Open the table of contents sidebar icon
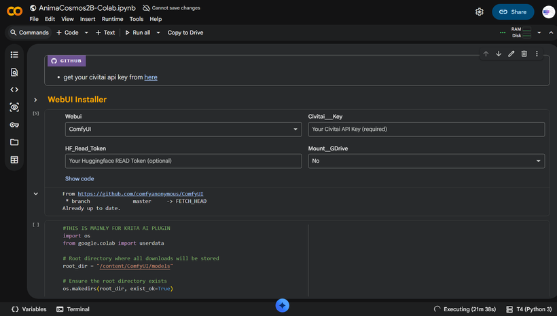The image size is (557, 316). tap(14, 55)
